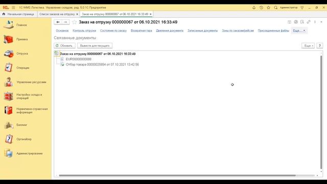Click the 1C logo icon
Screen dimensions: 327x184
[6, 8]
